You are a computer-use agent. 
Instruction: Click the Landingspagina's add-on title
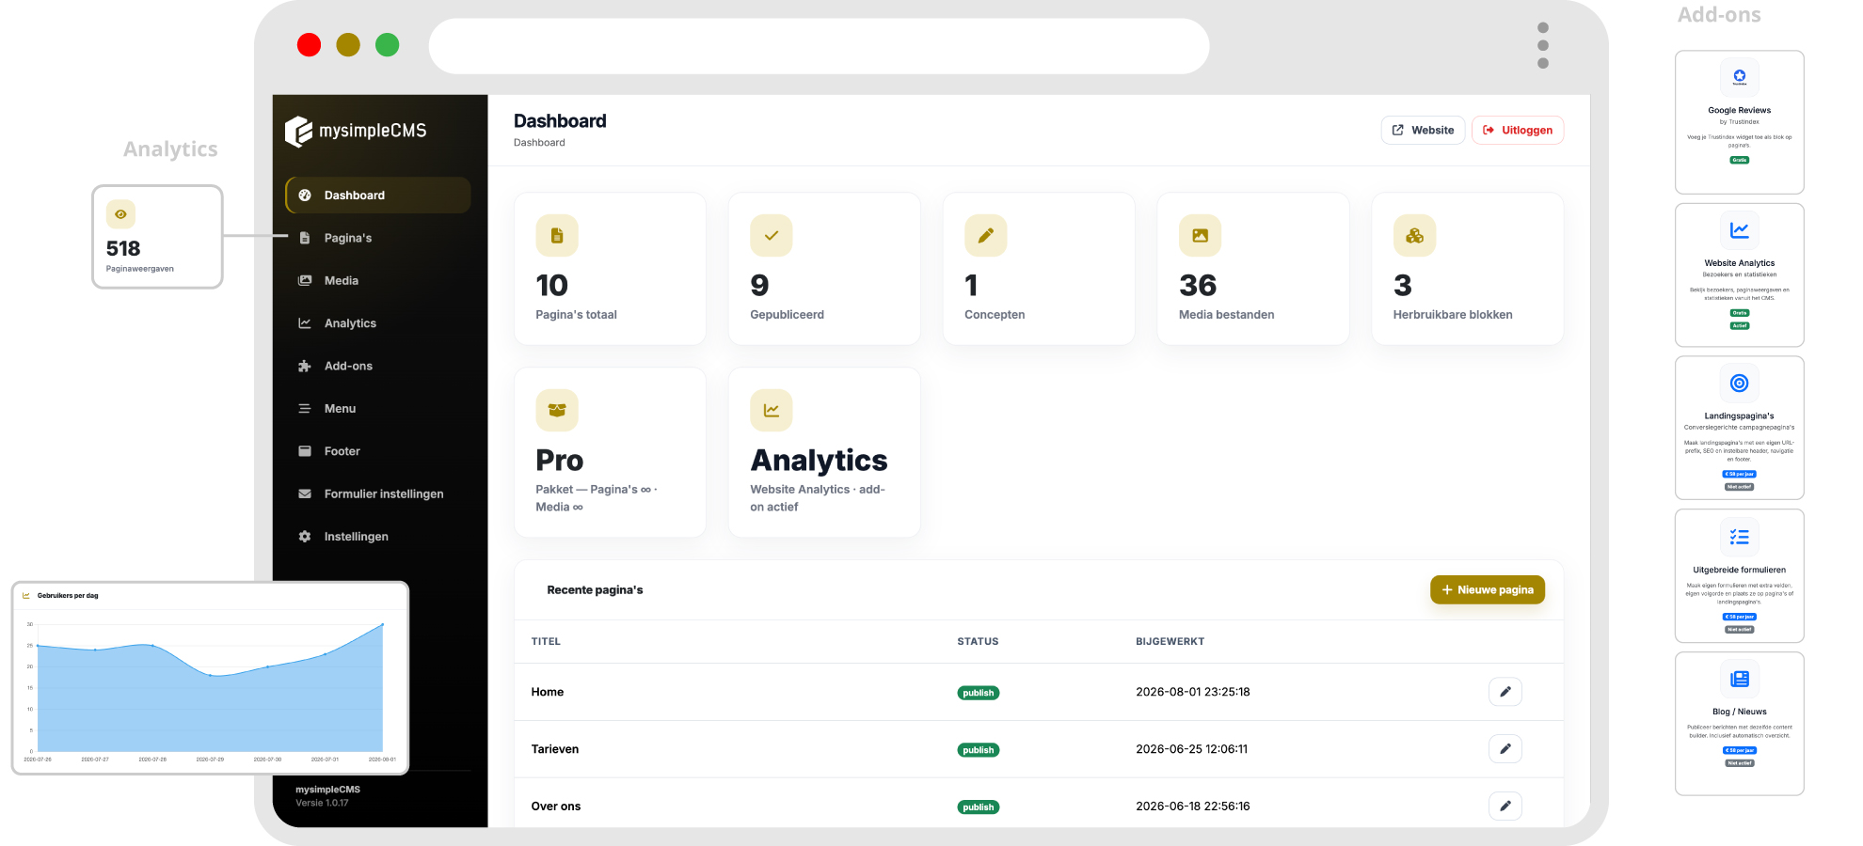click(x=1740, y=415)
